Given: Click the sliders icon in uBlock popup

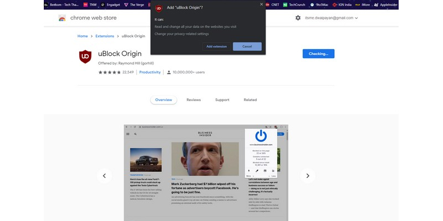Looking at the screenshot, I should pos(273,171).
